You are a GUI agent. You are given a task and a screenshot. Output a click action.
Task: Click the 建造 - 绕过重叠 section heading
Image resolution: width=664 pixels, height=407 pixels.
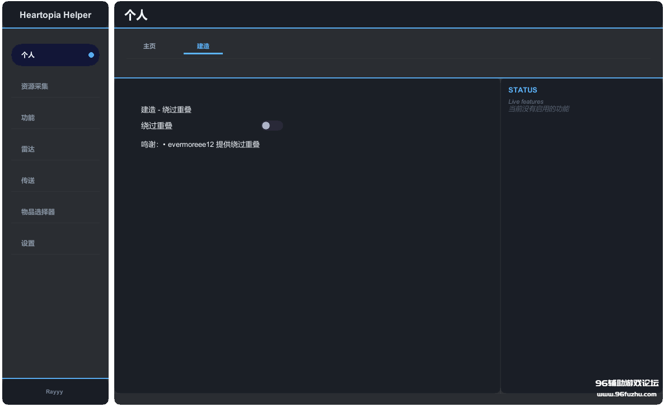click(x=166, y=110)
